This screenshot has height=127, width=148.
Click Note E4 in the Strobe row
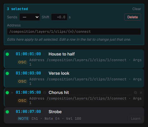click(x=52, y=118)
